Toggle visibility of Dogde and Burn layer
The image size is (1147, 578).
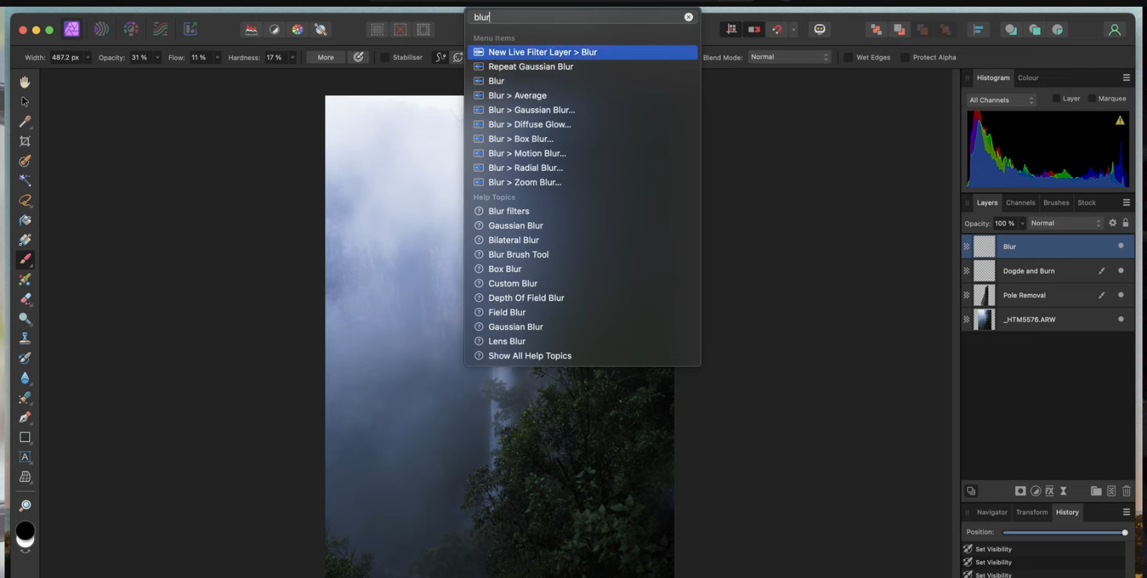point(1121,271)
